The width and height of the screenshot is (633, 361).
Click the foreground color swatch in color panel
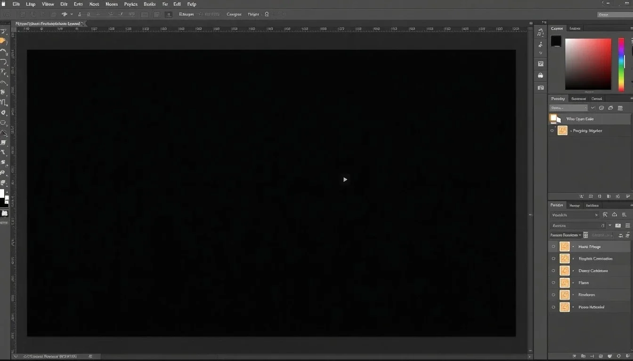pyautogui.click(x=556, y=41)
